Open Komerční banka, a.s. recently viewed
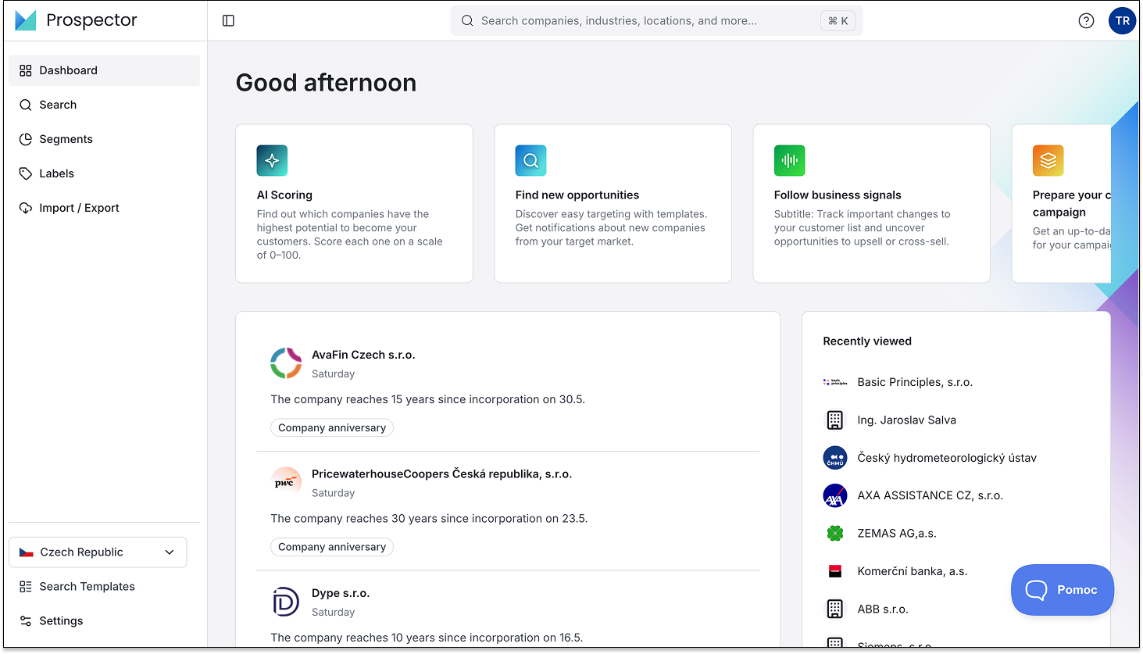 coord(913,571)
